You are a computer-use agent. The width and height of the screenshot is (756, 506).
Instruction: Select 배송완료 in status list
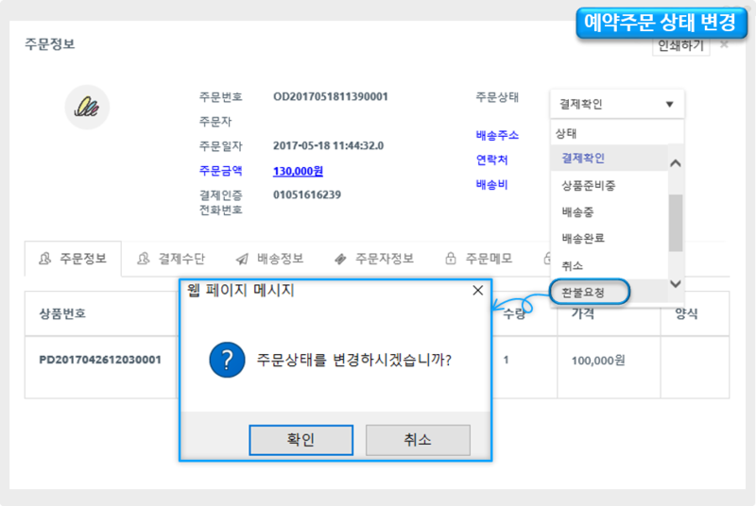[x=582, y=239]
